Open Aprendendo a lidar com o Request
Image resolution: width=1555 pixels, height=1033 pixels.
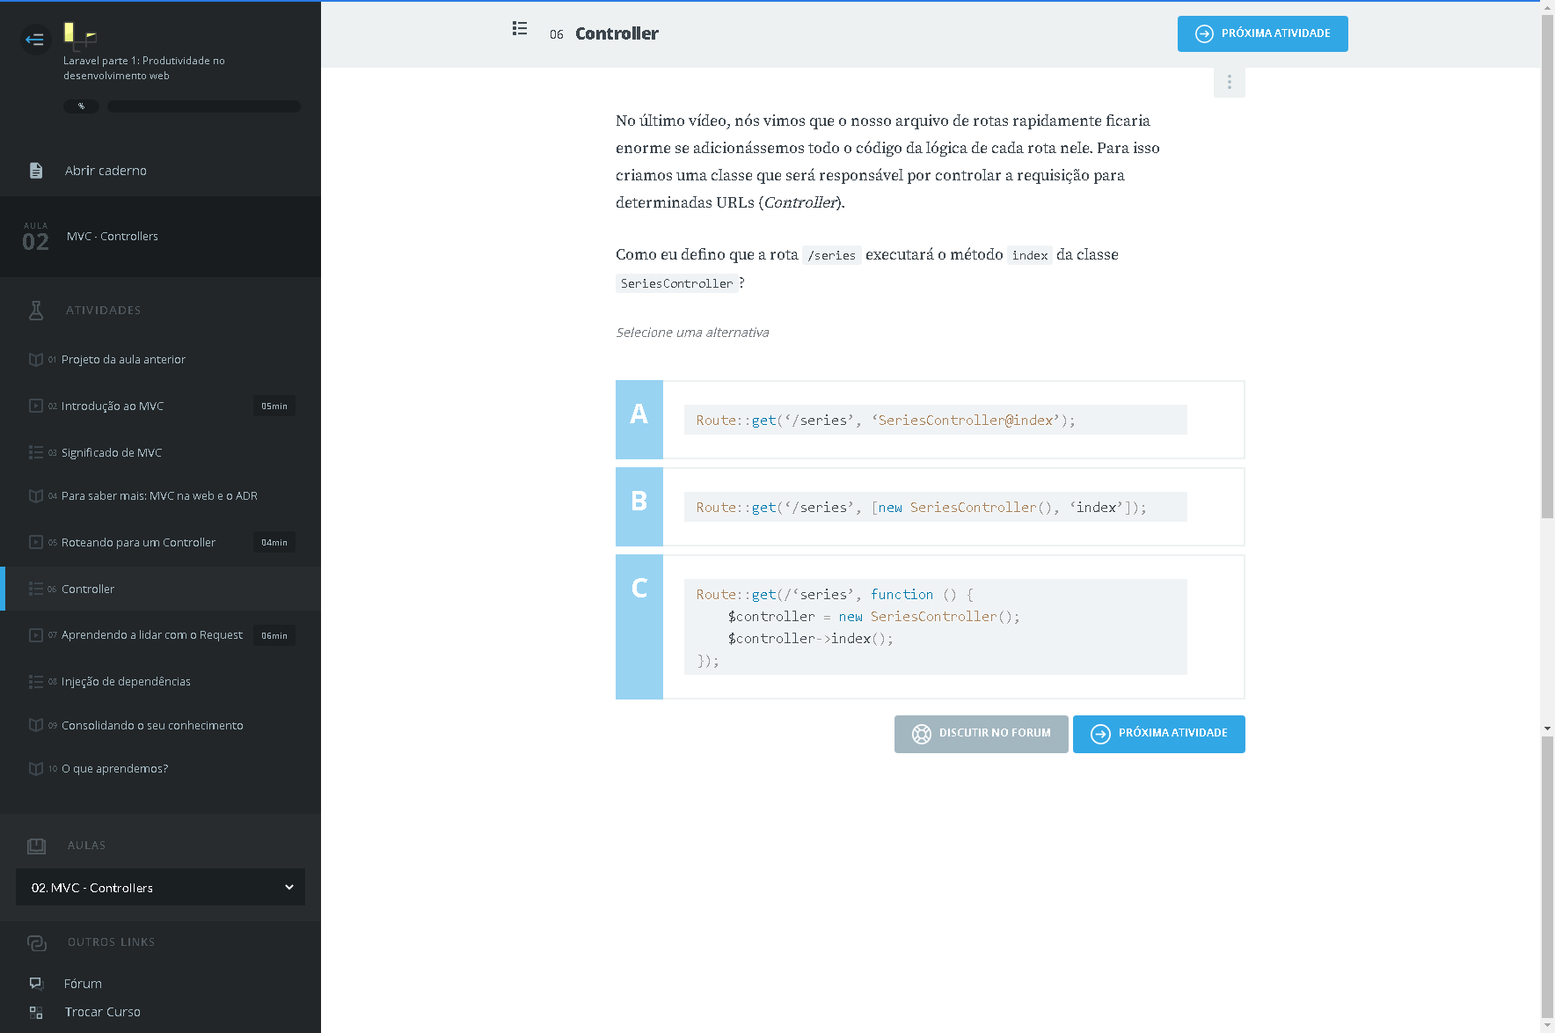151,635
